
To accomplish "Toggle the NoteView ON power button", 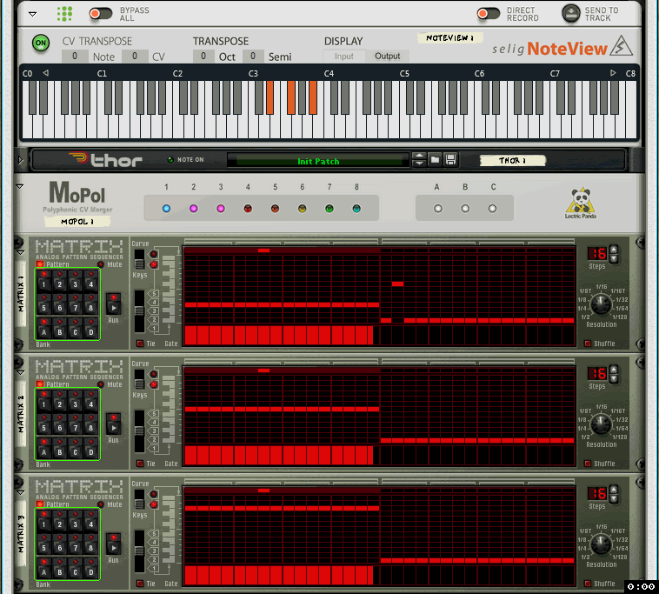I will [41, 43].
